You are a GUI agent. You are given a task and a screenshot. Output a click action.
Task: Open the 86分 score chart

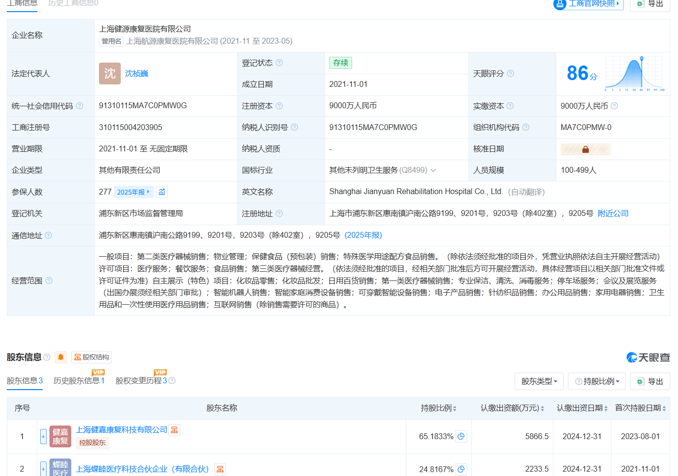615,73
